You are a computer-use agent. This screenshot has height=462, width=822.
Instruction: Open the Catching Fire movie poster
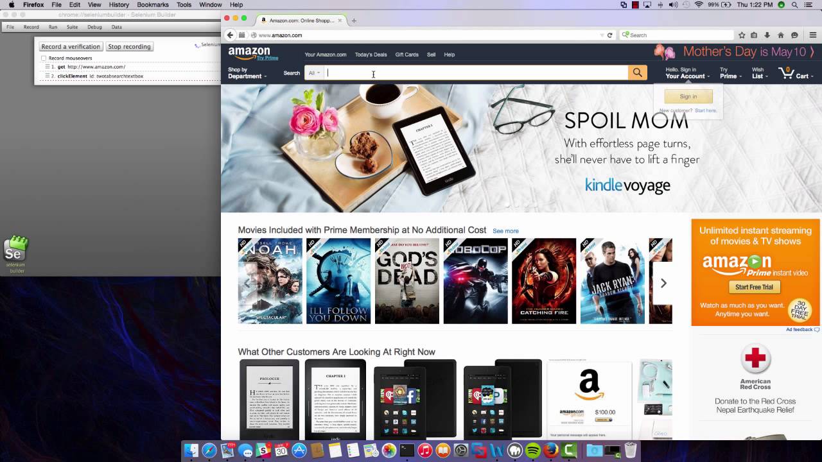[x=544, y=281]
